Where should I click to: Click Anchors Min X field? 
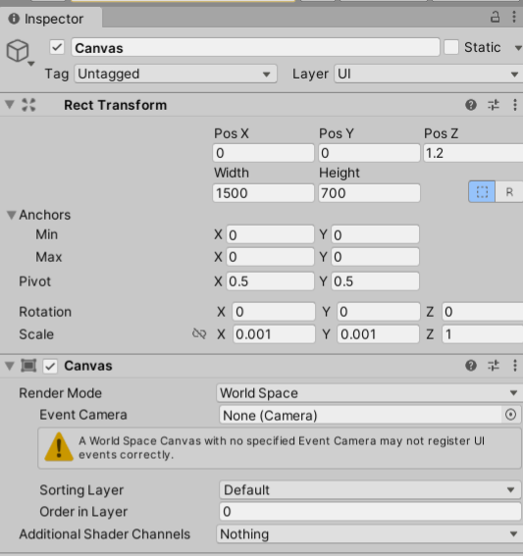coord(270,234)
